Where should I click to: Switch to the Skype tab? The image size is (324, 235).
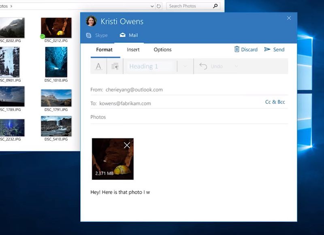97,35
